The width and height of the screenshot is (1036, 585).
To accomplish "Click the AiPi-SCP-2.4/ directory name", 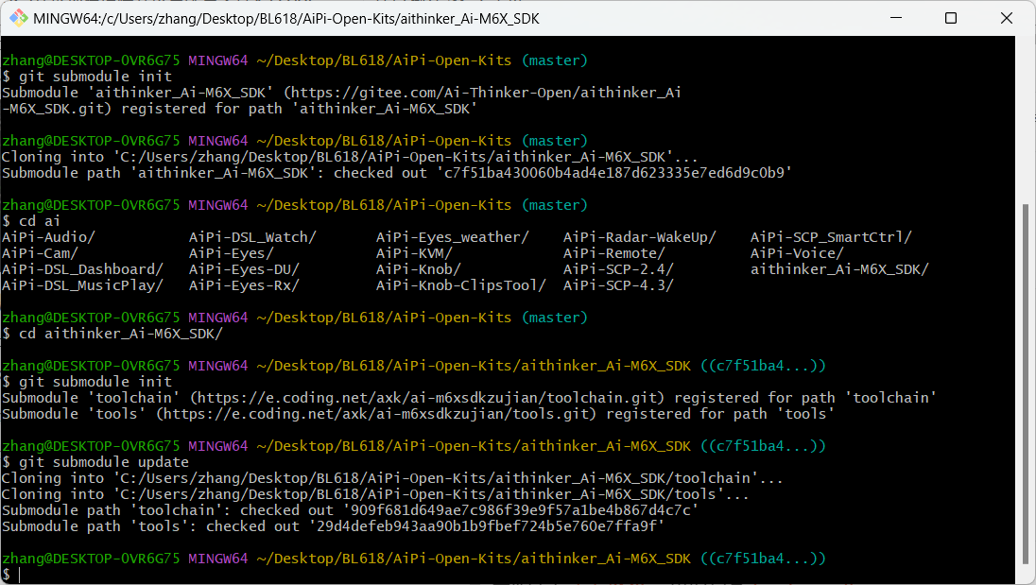I will tap(618, 269).
